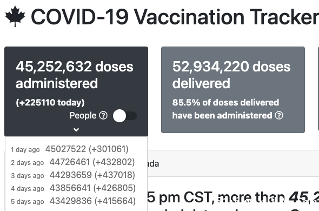Screen dimensions: 319x211
Task: Open help icon after 'have been administered'
Action: 279,115
